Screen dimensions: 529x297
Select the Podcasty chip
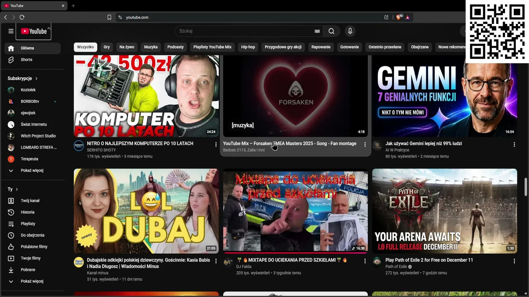[x=176, y=47]
